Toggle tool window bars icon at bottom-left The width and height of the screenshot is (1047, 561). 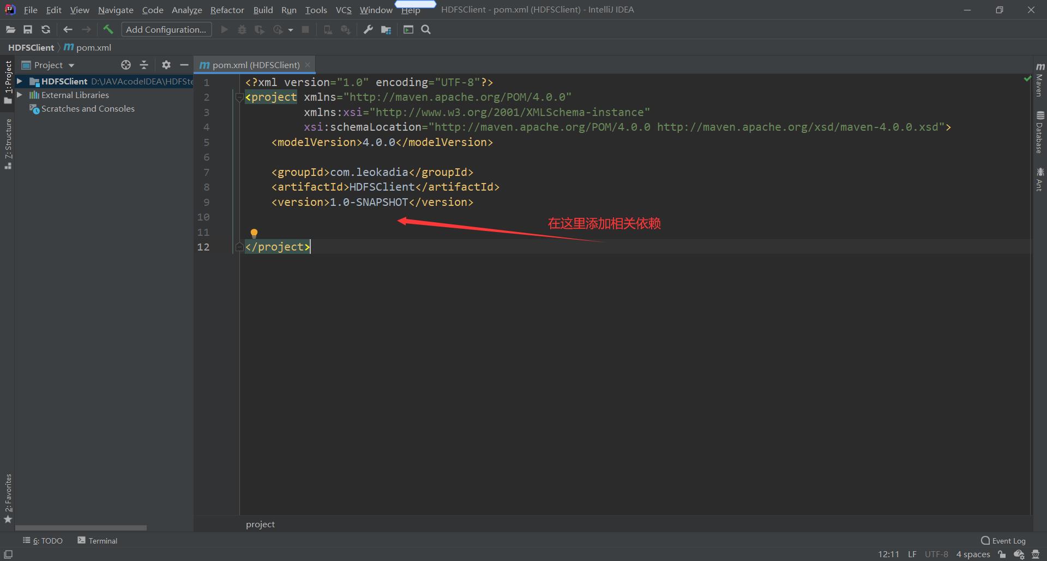click(8, 554)
